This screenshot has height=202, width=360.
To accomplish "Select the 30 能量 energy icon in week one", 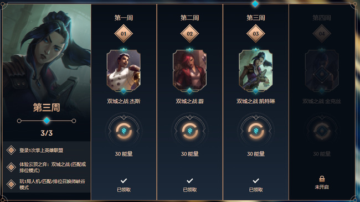I will 124,131.
